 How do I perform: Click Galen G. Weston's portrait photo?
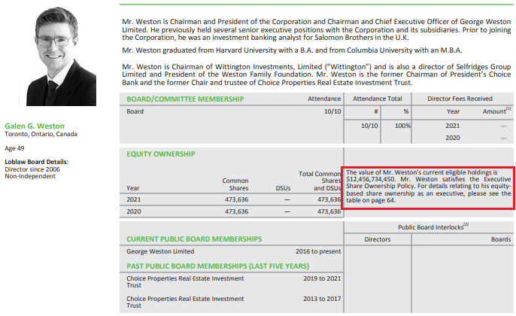(61, 56)
